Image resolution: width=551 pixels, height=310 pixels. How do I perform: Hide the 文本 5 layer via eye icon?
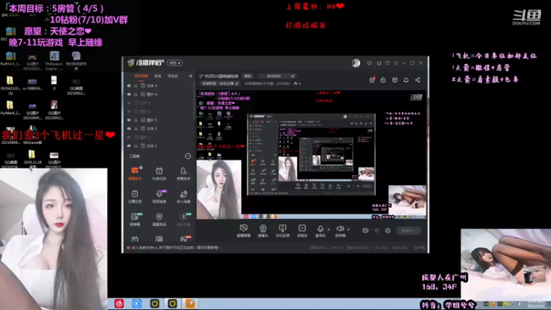click(x=129, y=129)
